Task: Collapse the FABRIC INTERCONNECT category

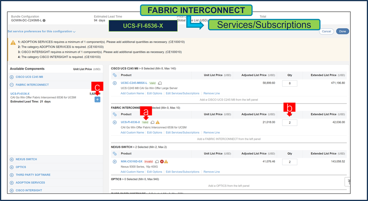Action: [12, 85]
